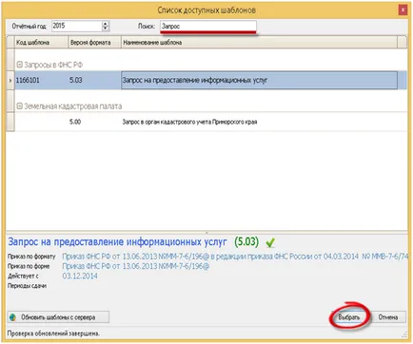The width and height of the screenshot is (413, 344).
Task: Sort by Код шаблона column header
Action: pyautogui.click(x=41, y=42)
